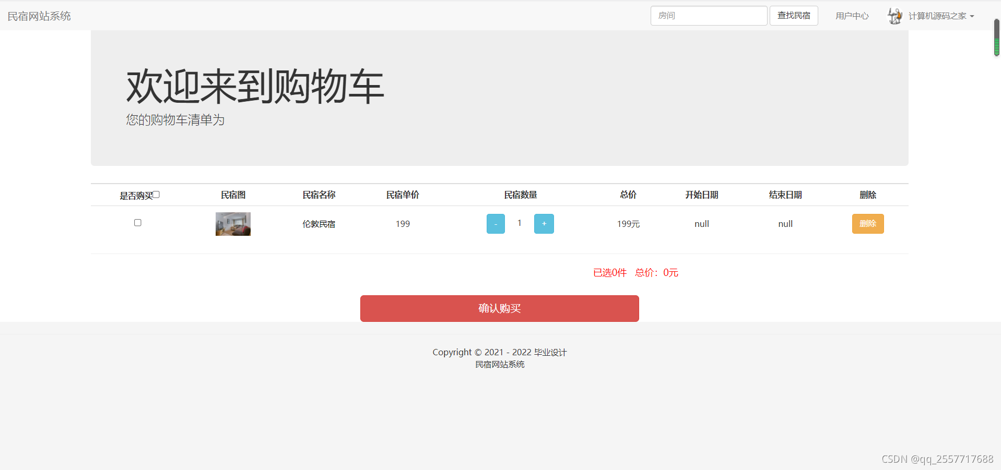Click the 查找民宿 search button
The image size is (1001, 470).
[x=794, y=16]
